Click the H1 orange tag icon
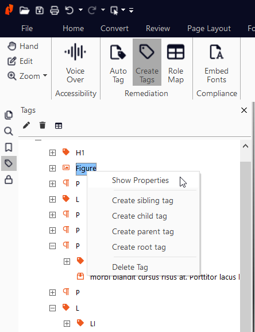This screenshot has height=332, width=255. pyautogui.click(x=66, y=152)
